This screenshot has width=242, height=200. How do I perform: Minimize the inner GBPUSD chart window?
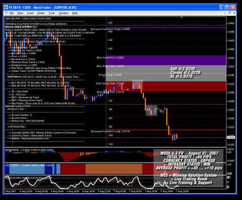point(225,13)
